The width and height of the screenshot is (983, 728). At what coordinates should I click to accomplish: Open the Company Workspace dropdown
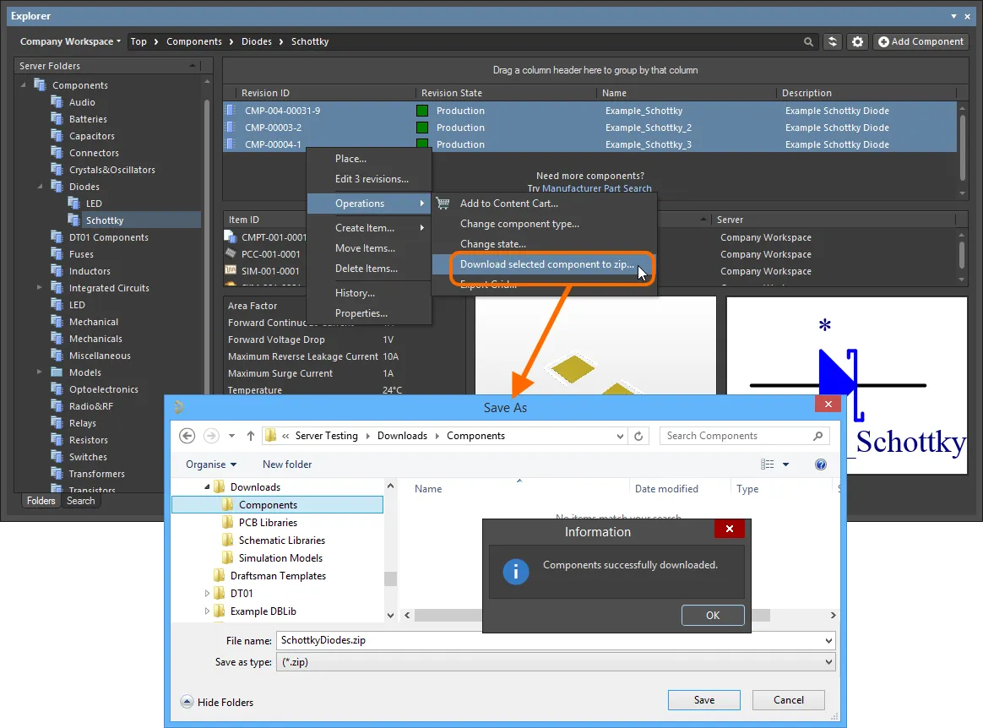[x=70, y=41]
